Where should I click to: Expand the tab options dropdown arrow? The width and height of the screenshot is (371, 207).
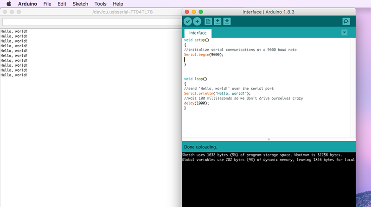point(344,32)
